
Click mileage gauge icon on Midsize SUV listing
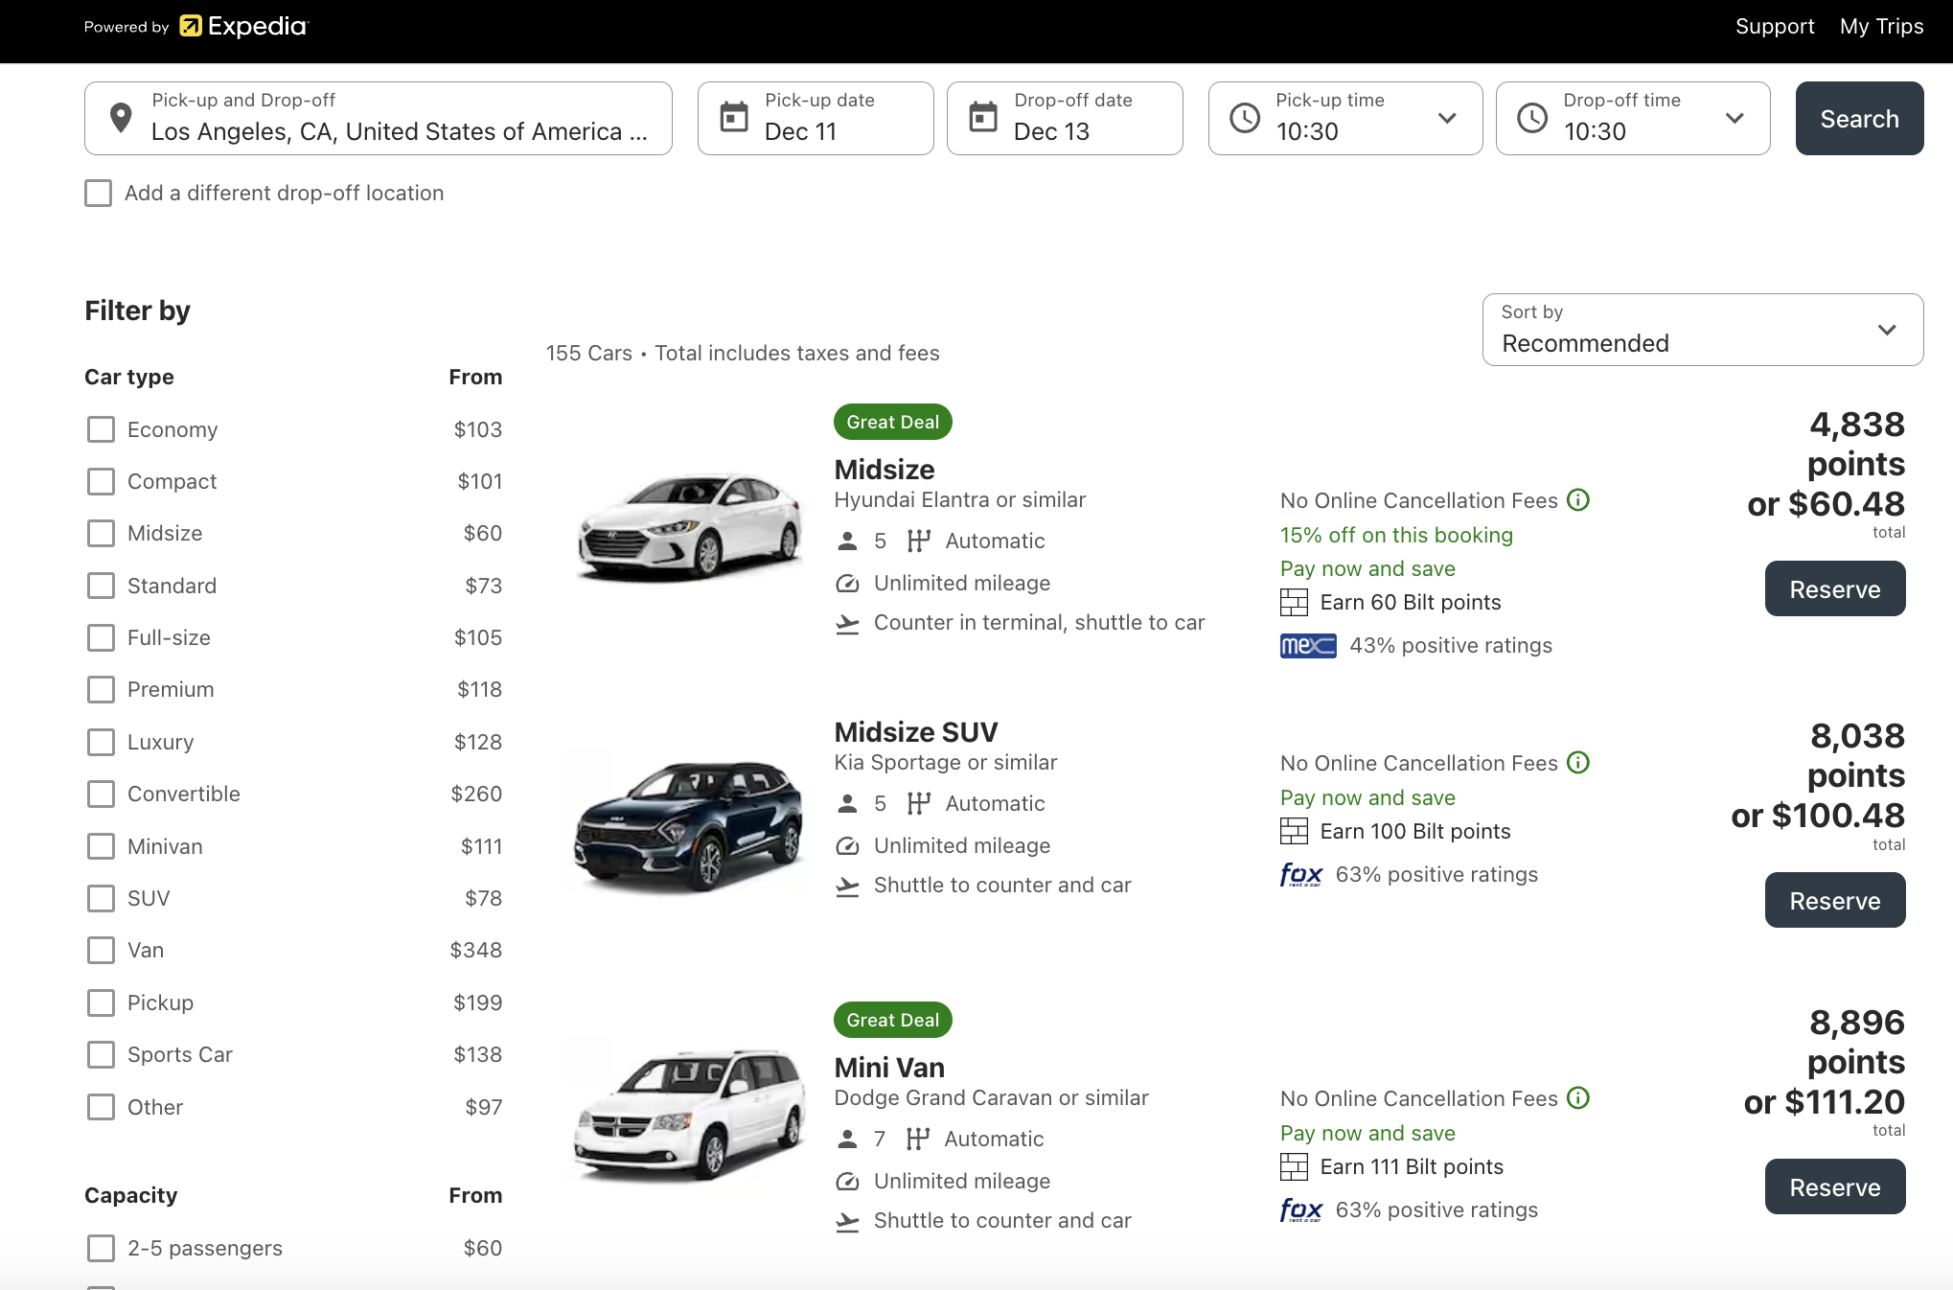[847, 845]
